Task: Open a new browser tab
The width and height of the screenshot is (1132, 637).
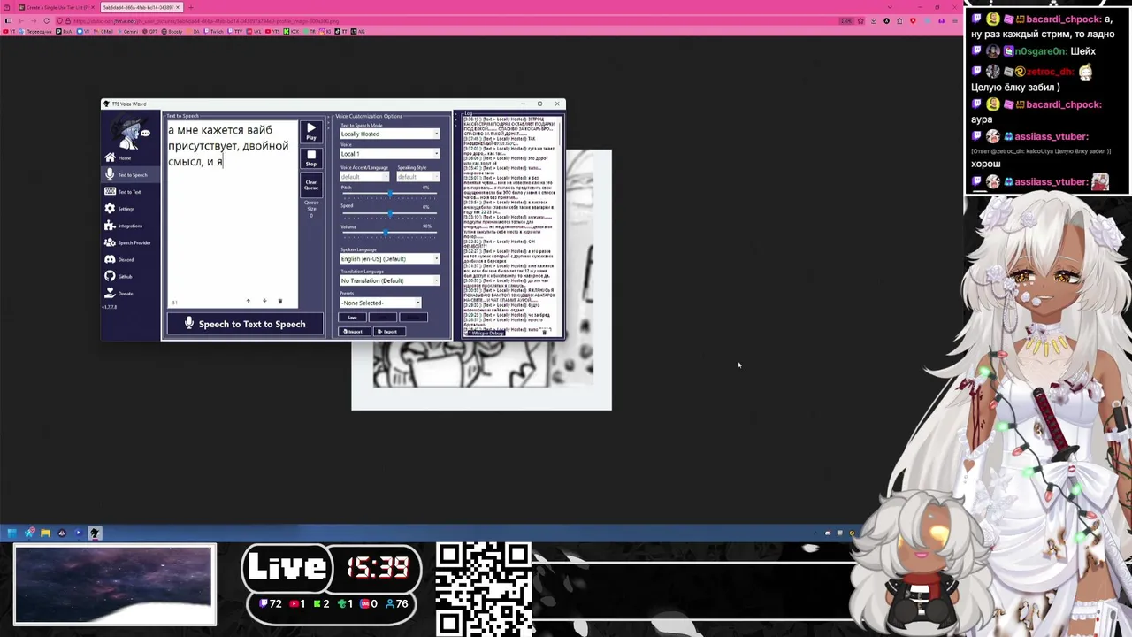Action: point(190,7)
